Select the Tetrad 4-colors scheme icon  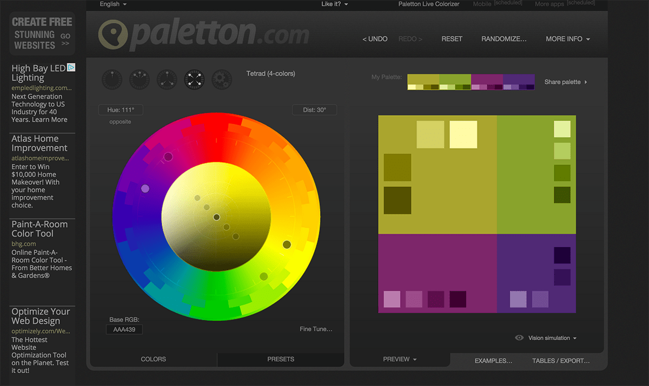(194, 79)
